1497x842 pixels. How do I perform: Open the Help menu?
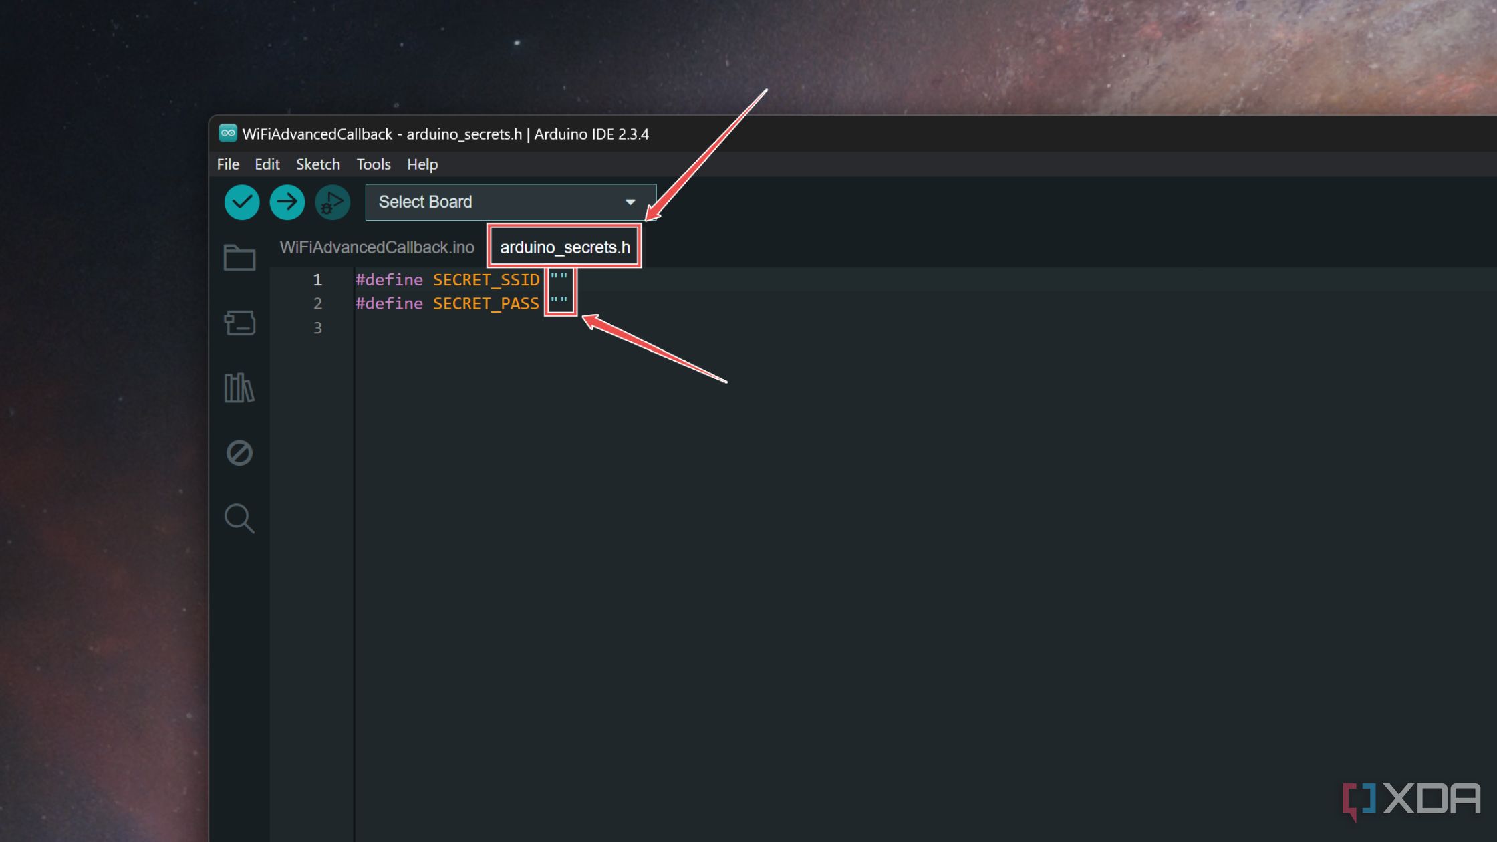422,164
